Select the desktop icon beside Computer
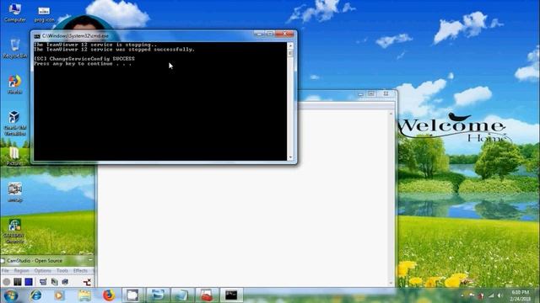This screenshot has width=540, height=303. [x=44, y=13]
